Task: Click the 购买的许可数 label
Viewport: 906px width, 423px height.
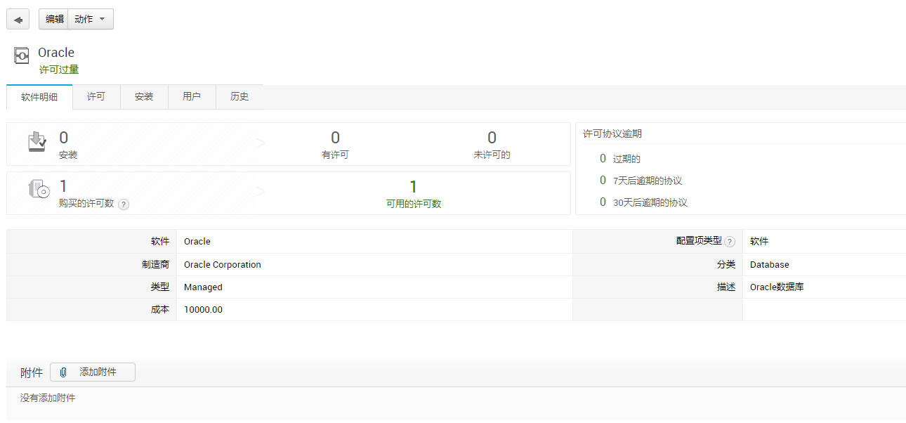Action: pyautogui.click(x=86, y=204)
